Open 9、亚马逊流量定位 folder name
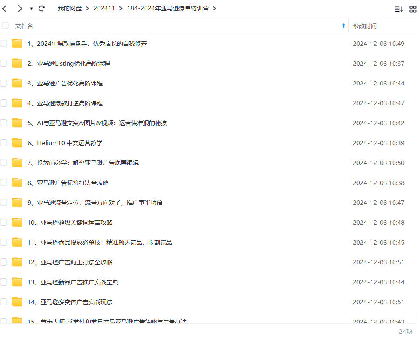 (x=95, y=202)
